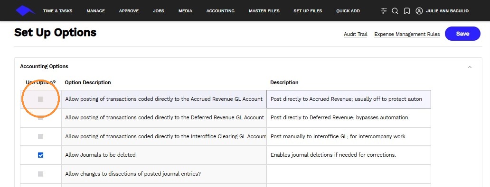The height and width of the screenshot is (187, 490).
Task: Open the Master Files menu
Action: click(x=264, y=11)
